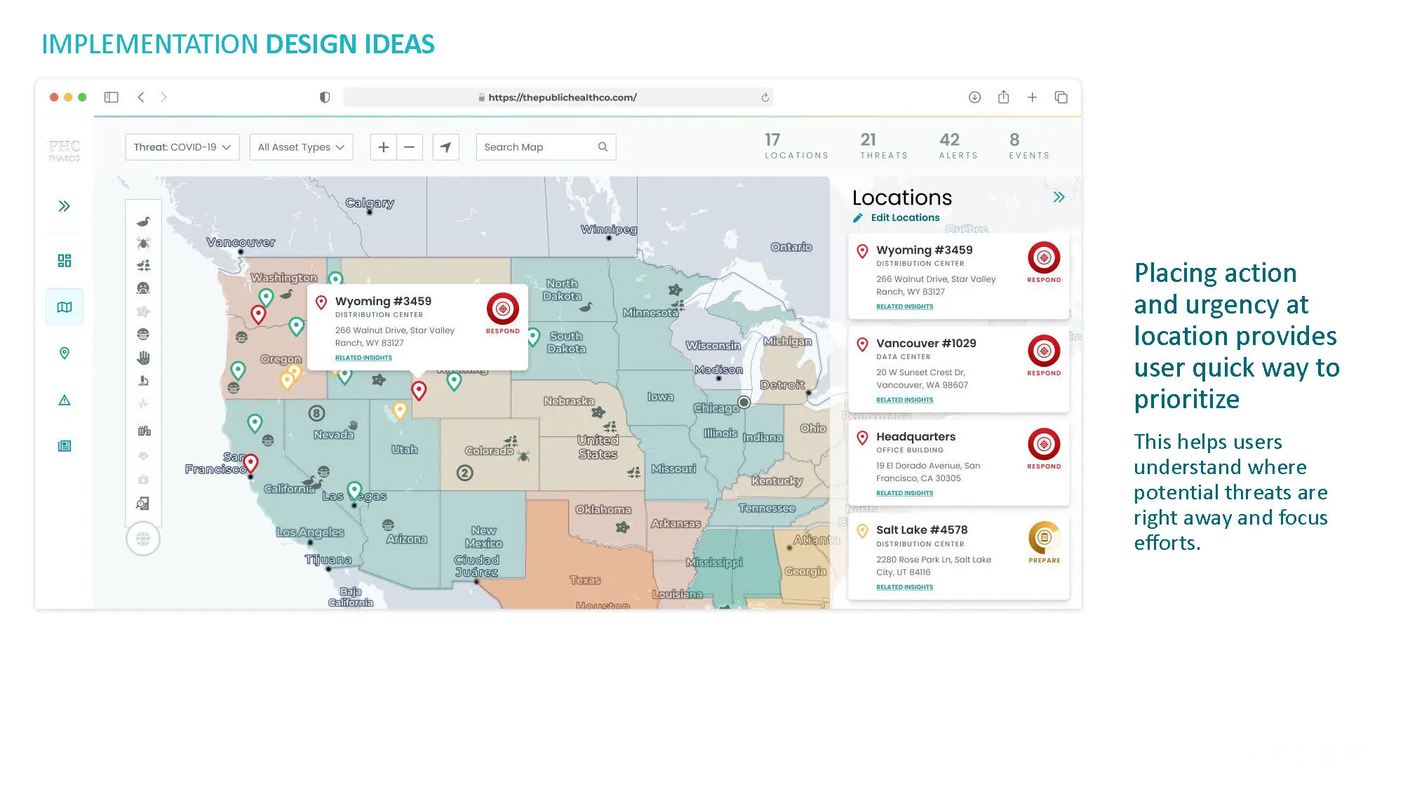The height and width of the screenshot is (789, 1403).
Task: Toggle the face mask layer icon
Action: coord(143,334)
